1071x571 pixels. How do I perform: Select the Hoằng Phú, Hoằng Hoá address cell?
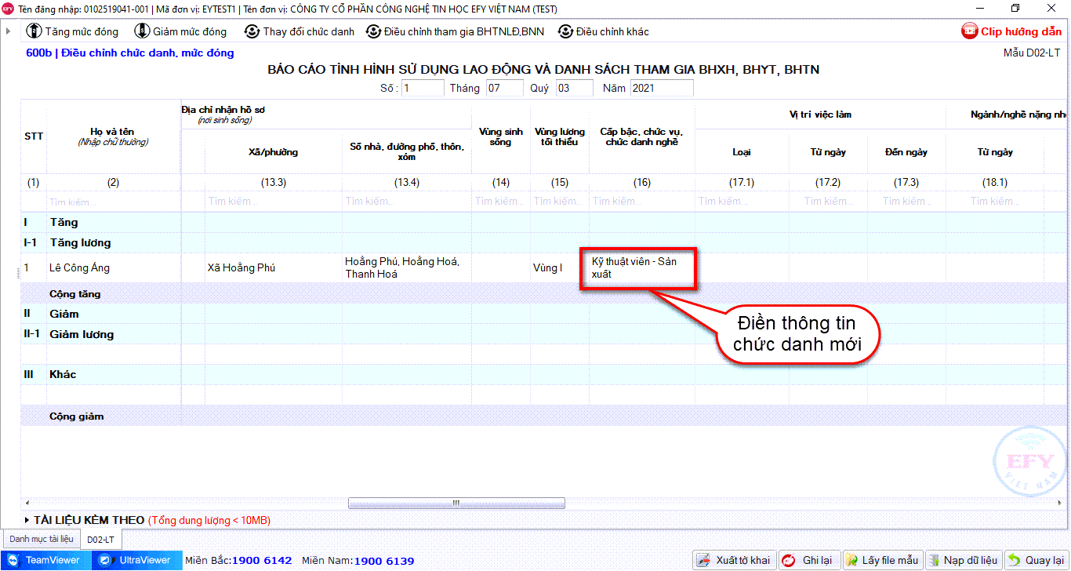coord(406,267)
